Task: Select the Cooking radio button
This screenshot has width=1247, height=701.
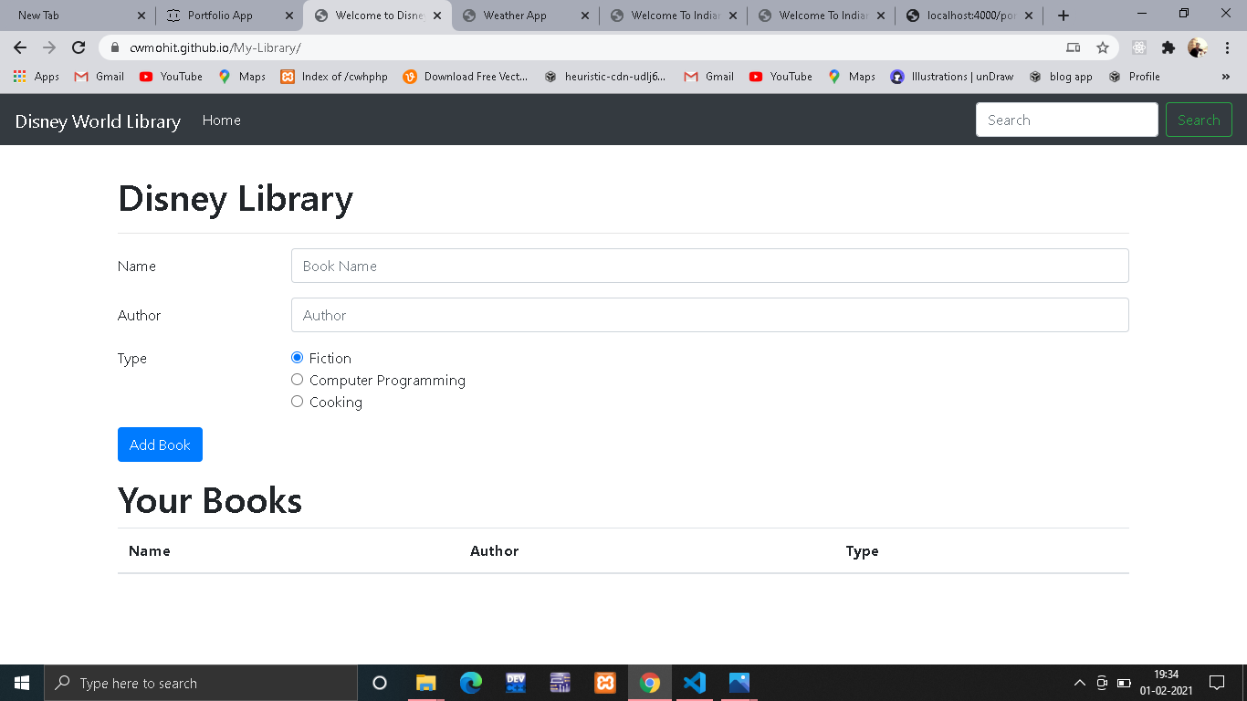Action: pos(297,402)
